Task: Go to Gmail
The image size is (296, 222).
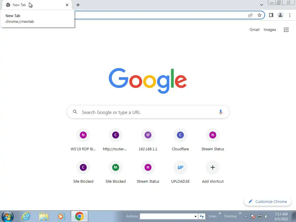Action: [x=254, y=30]
